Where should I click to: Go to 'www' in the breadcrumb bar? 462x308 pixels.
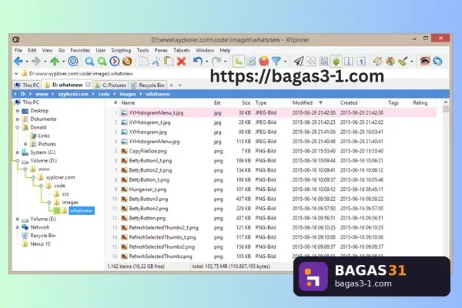(x=42, y=94)
